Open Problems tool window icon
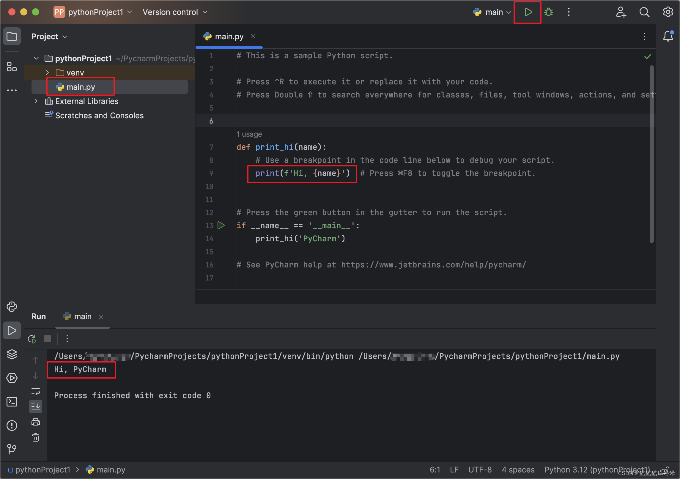This screenshot has width=680, height=479. click(12, 426)
